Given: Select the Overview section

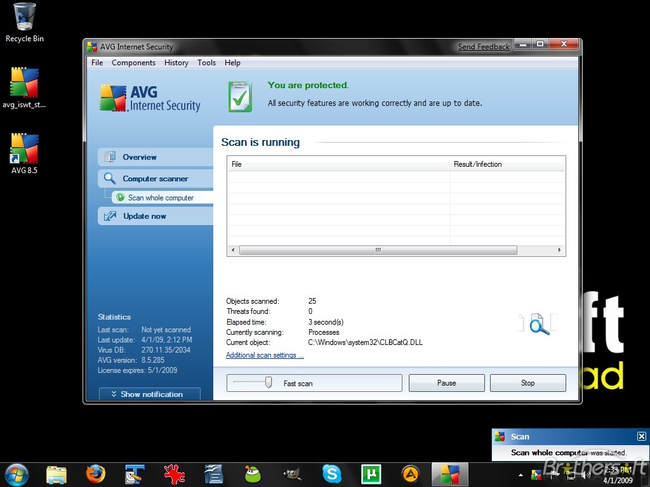Looking at the screenshot, I should coord(156,157).
